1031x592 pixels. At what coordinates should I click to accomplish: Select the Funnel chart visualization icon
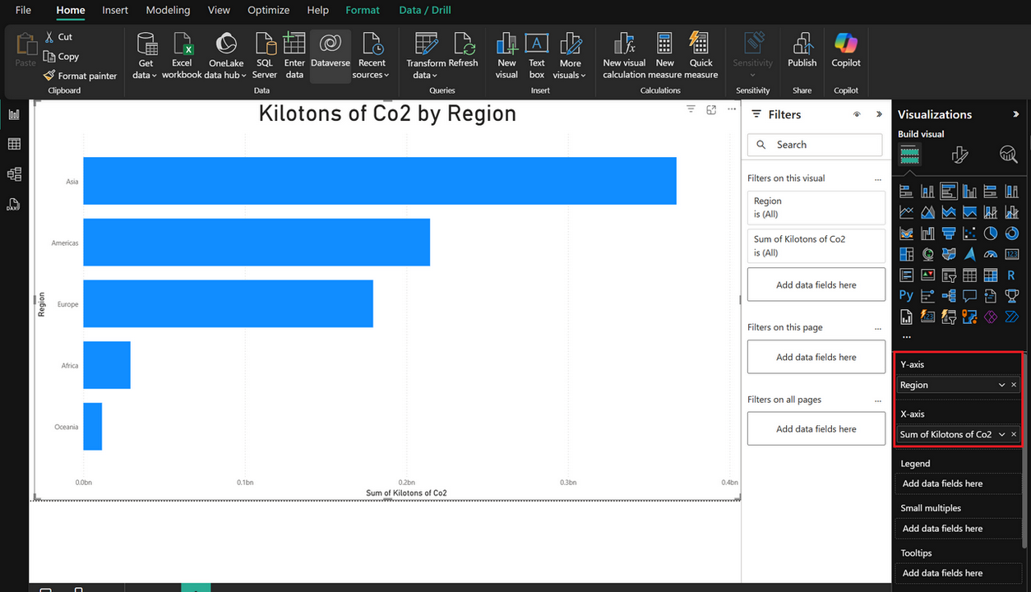click(949, 234)
